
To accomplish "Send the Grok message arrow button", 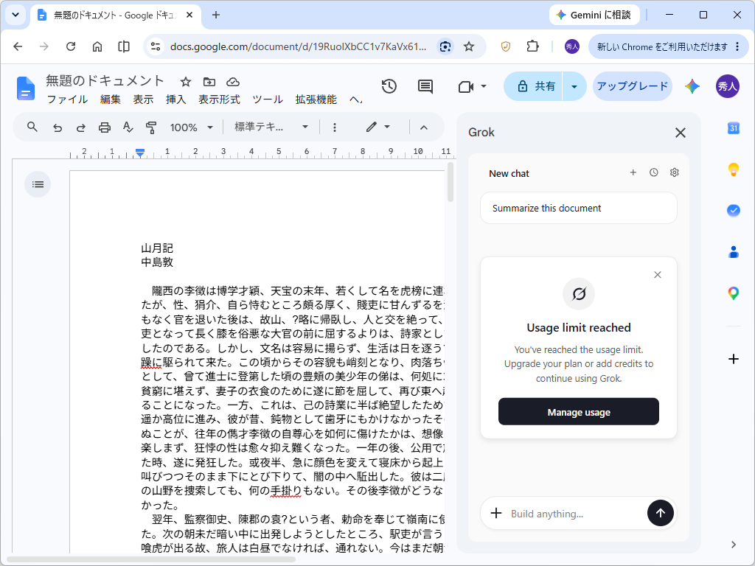I will (x=660, y=513).
